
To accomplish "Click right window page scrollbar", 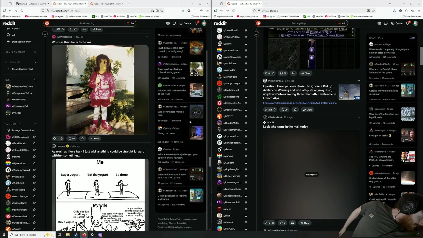I will 421,56.
